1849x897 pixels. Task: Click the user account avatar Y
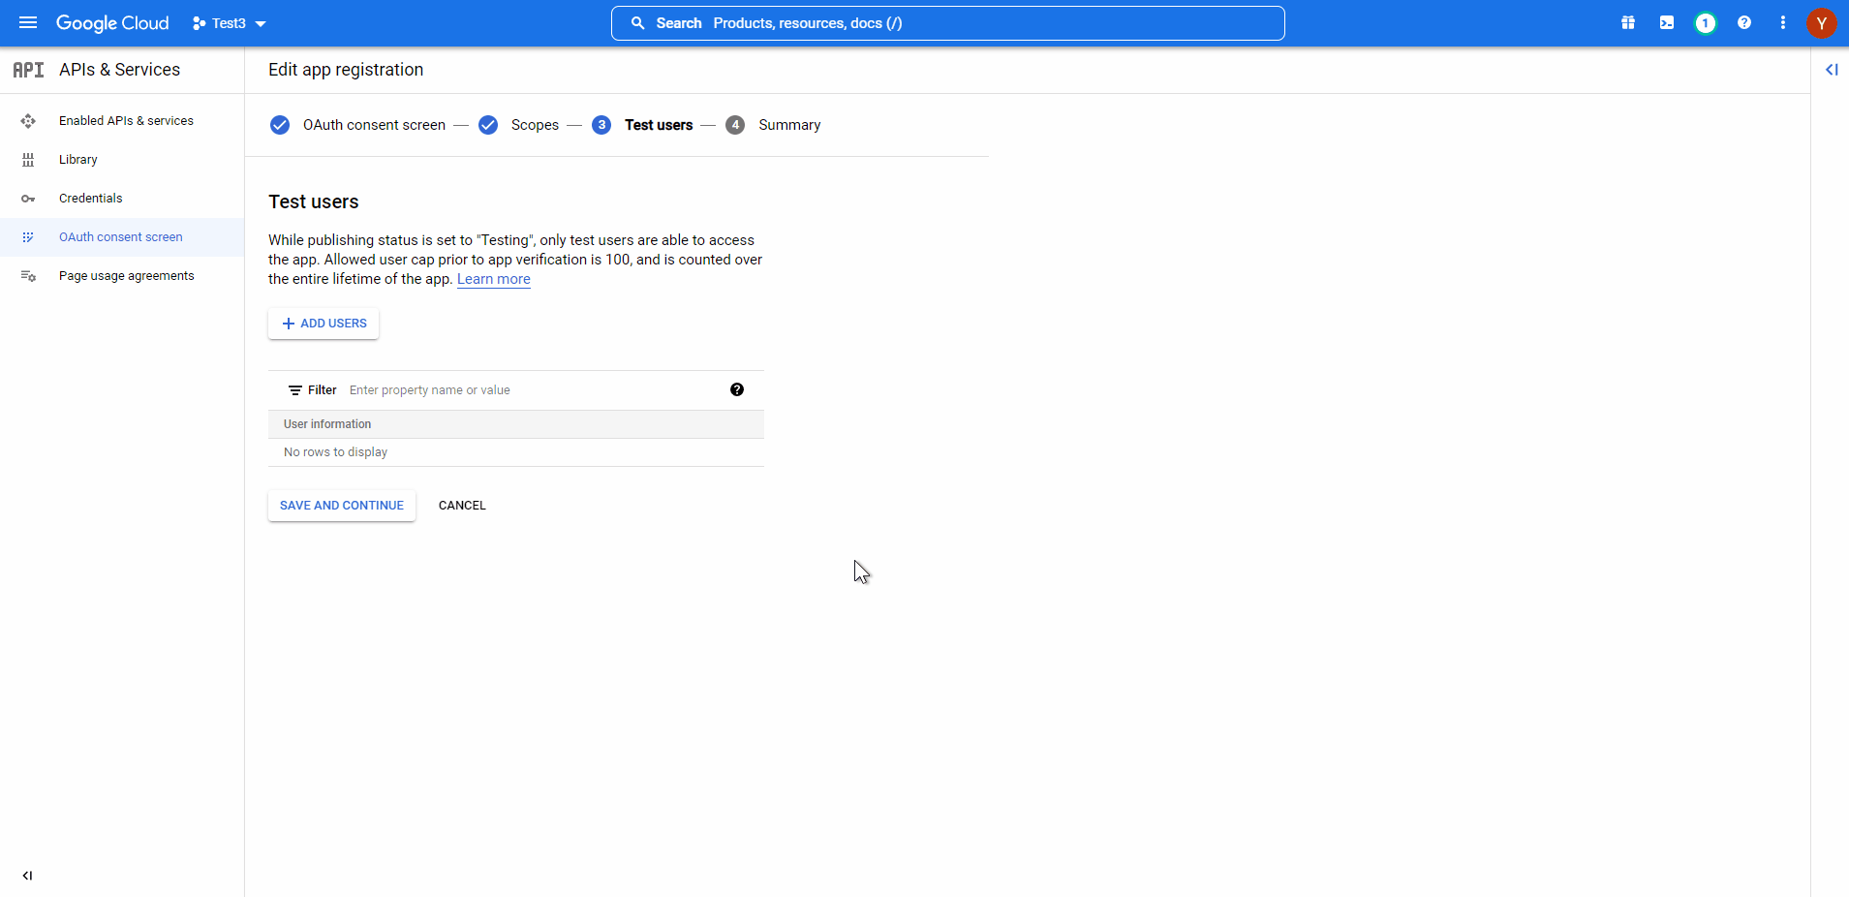point(1822,23)
